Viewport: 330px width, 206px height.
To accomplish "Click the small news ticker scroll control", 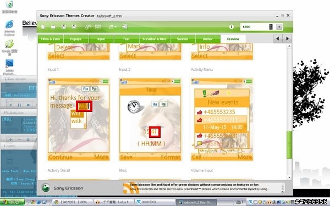I will click(x=283, y=188).
